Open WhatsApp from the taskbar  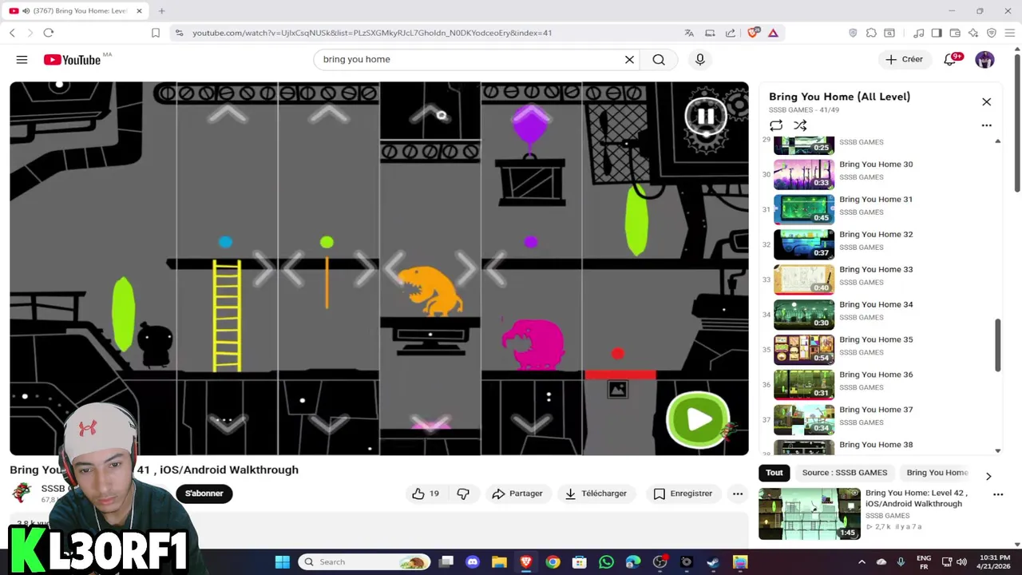pyautogui.click(x=606, y=562)
